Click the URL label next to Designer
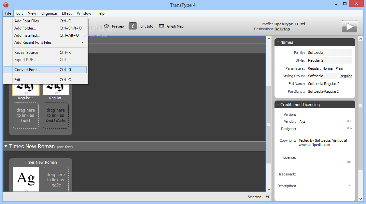The width and height of the screenshot is (366, 204). coord(349,128)
